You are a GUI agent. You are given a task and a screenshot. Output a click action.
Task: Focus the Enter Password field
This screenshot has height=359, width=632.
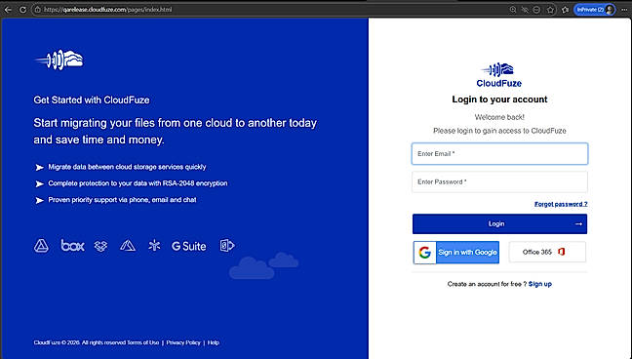click(499, 181)
